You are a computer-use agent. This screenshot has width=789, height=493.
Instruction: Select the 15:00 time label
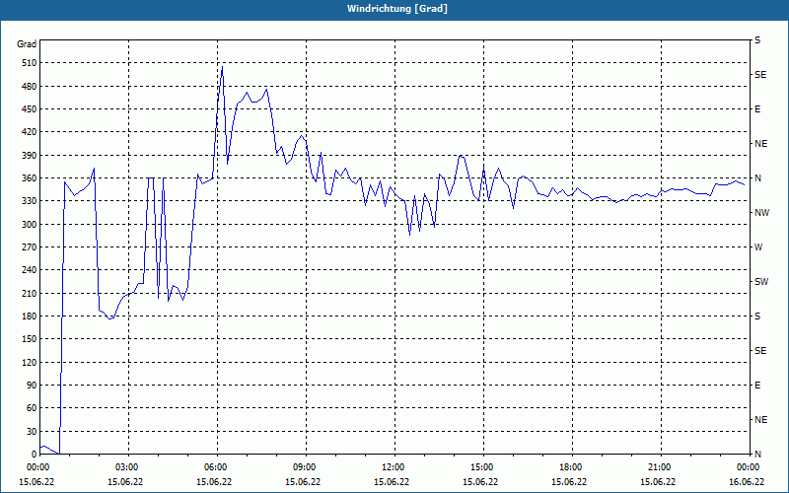click(x=482, y=467)
